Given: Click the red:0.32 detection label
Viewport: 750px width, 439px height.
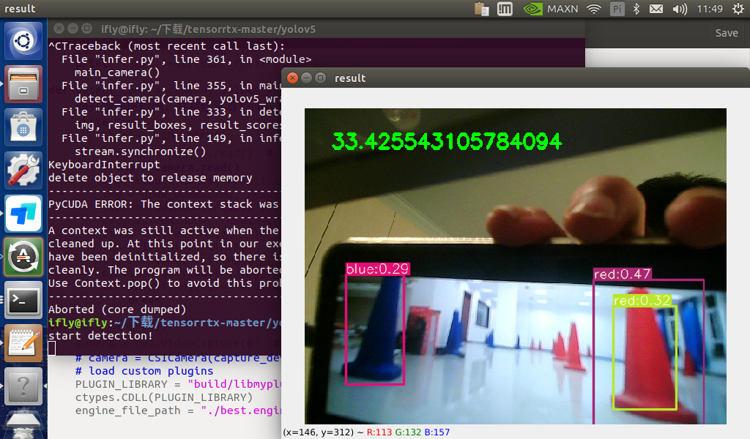Looking at the screenshot, I should click(x=642, y=301).
